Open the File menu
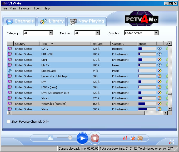Screen dimensions: 179x152 (5, 8)
